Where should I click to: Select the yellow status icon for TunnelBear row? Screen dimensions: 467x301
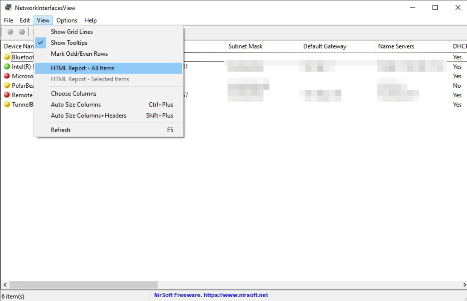(x=7, y=104)
